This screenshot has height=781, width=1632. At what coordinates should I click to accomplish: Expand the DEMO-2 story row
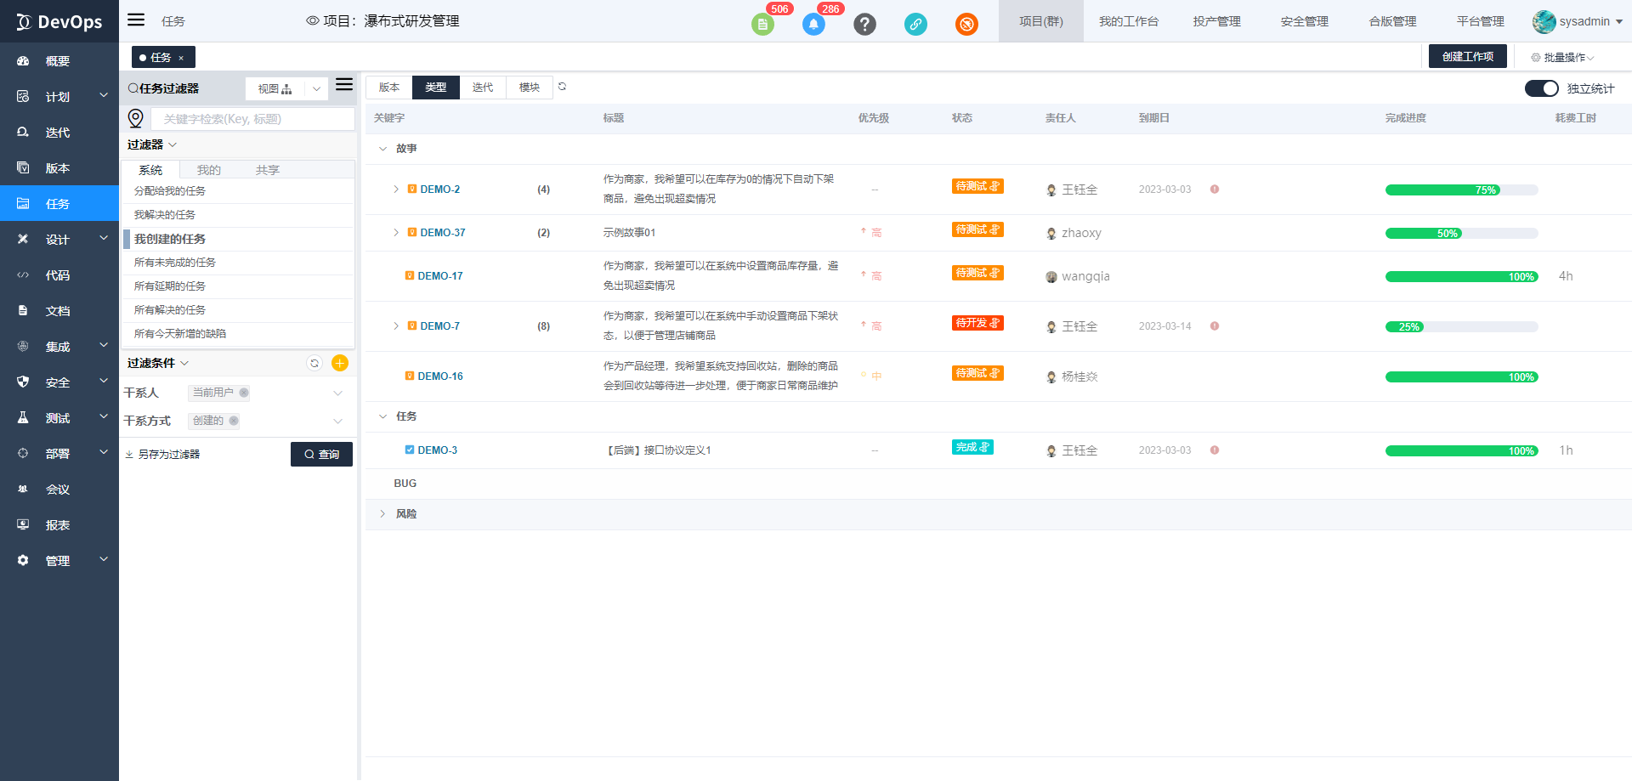396,190
